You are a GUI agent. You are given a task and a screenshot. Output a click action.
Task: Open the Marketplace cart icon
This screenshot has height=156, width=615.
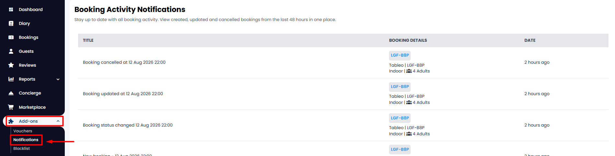(11, 107)
